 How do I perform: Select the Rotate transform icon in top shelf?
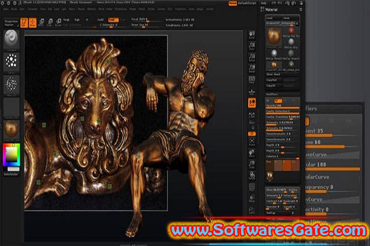tap(58, 23)
